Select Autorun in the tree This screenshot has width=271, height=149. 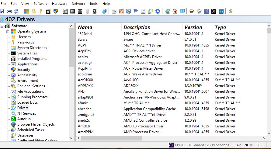24,119
